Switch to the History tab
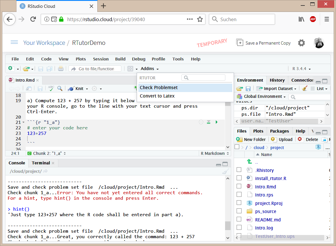This screenshot has height=246, width=336. pos(277,80)
